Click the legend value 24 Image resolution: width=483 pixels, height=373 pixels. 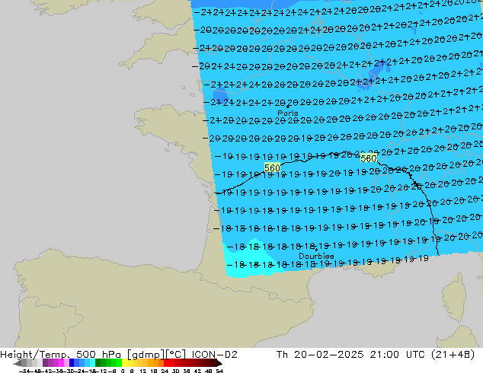click(165, 371)
